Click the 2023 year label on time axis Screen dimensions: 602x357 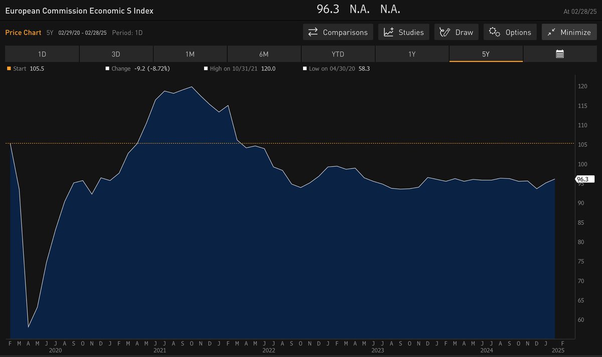coord(378,350)
